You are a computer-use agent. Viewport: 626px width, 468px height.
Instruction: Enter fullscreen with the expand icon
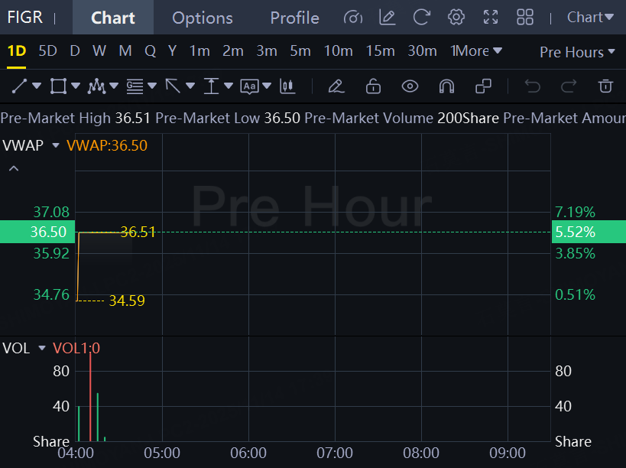pyautogui.click(x=491, y=18)
